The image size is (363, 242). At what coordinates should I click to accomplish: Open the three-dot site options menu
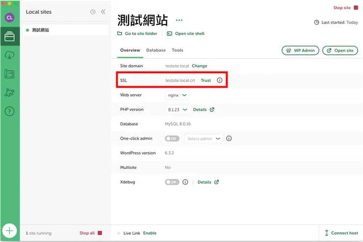[x=179, y=20]
